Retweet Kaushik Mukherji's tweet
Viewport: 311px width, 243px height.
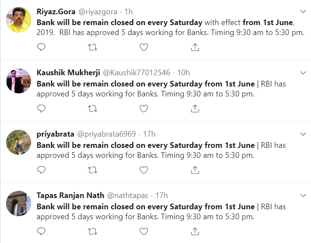coord(93,109)
